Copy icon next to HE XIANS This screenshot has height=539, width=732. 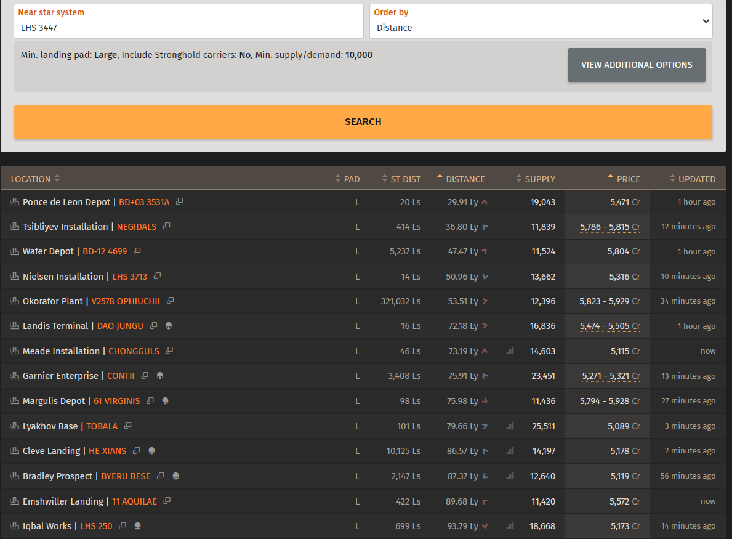coord(136,451)
